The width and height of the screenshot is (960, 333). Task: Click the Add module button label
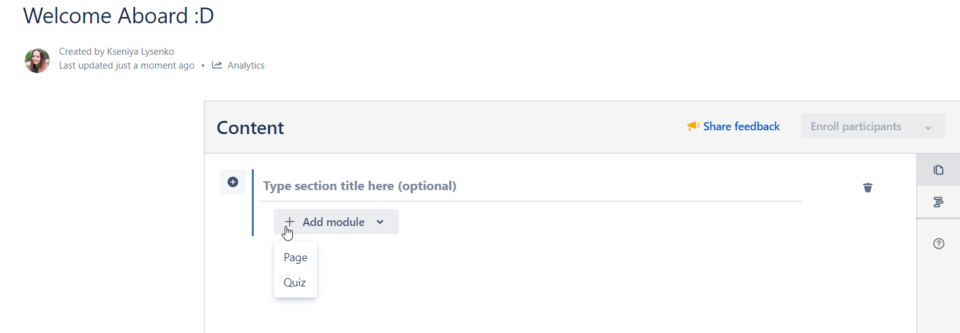pyautogui.click(x=333, y=222)
